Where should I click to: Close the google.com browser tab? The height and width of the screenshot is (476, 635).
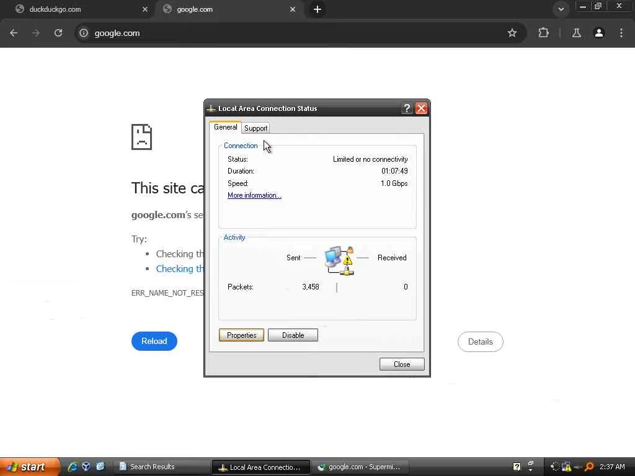coord(293,9)
